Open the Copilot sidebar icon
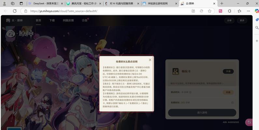This screenshot has height=130, width=259. click(257, 11)
